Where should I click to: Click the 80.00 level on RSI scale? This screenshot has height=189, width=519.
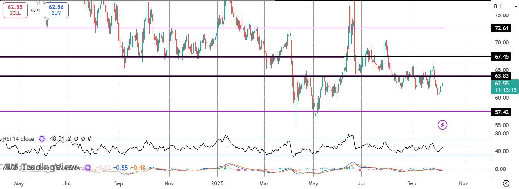point(502,134)
